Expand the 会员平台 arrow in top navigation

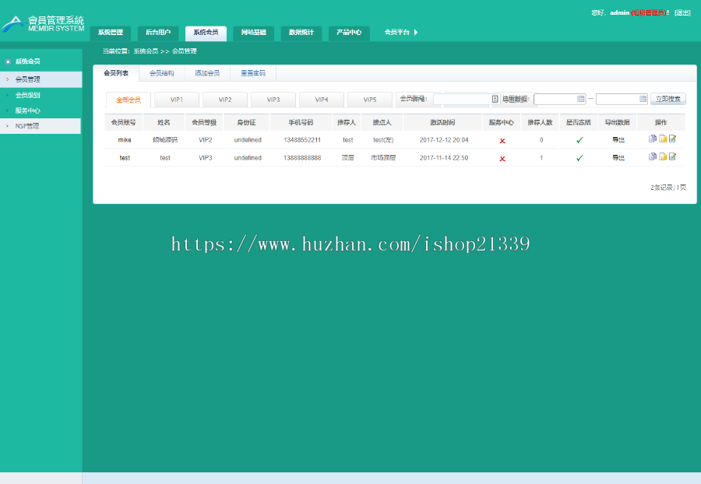click(x=416, y=32)
